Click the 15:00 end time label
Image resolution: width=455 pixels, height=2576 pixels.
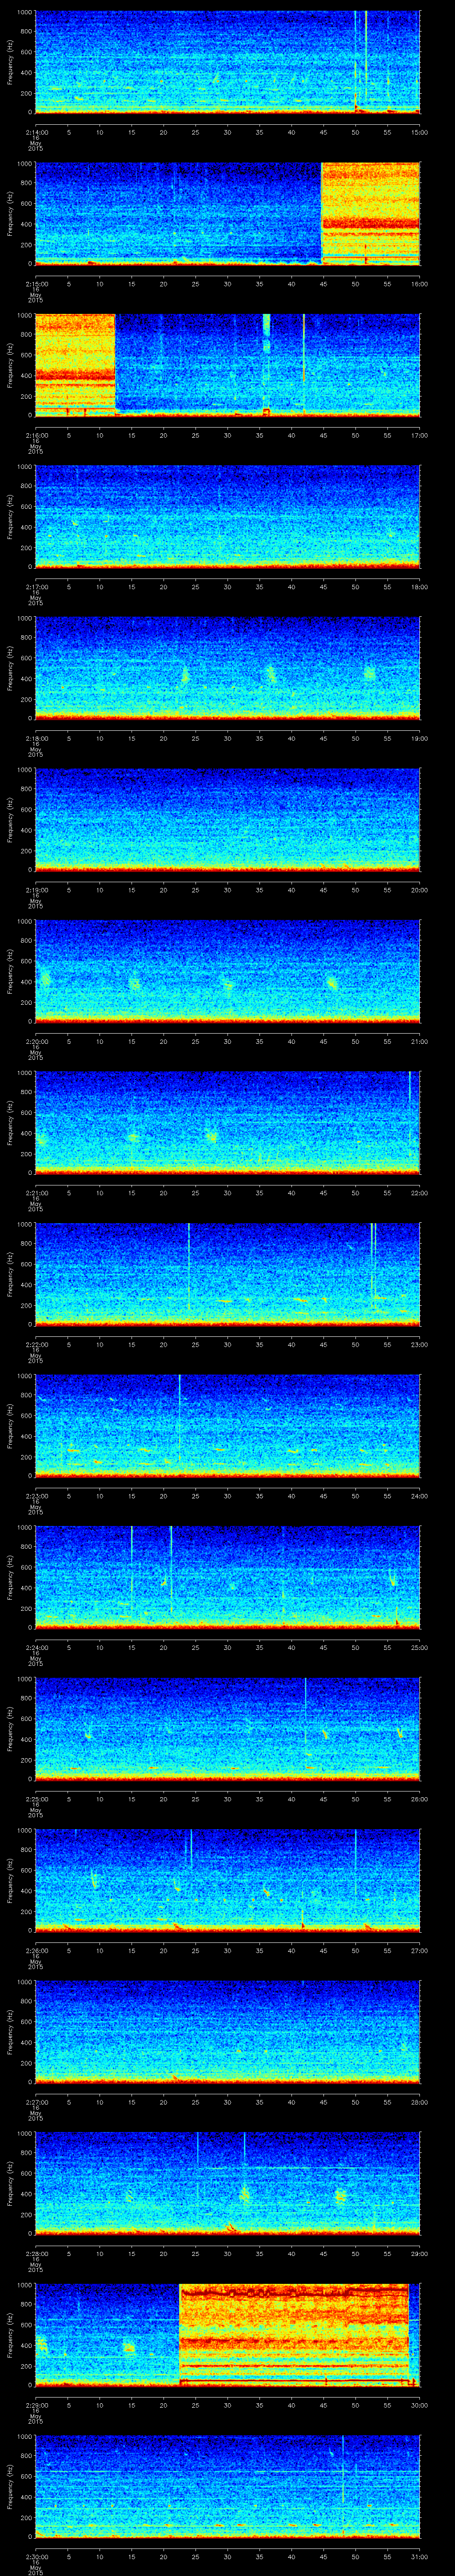pyautogui.click(x=419, y=132)
